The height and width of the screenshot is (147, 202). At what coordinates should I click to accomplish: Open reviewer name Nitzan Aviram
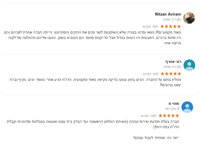coord(168,14)
